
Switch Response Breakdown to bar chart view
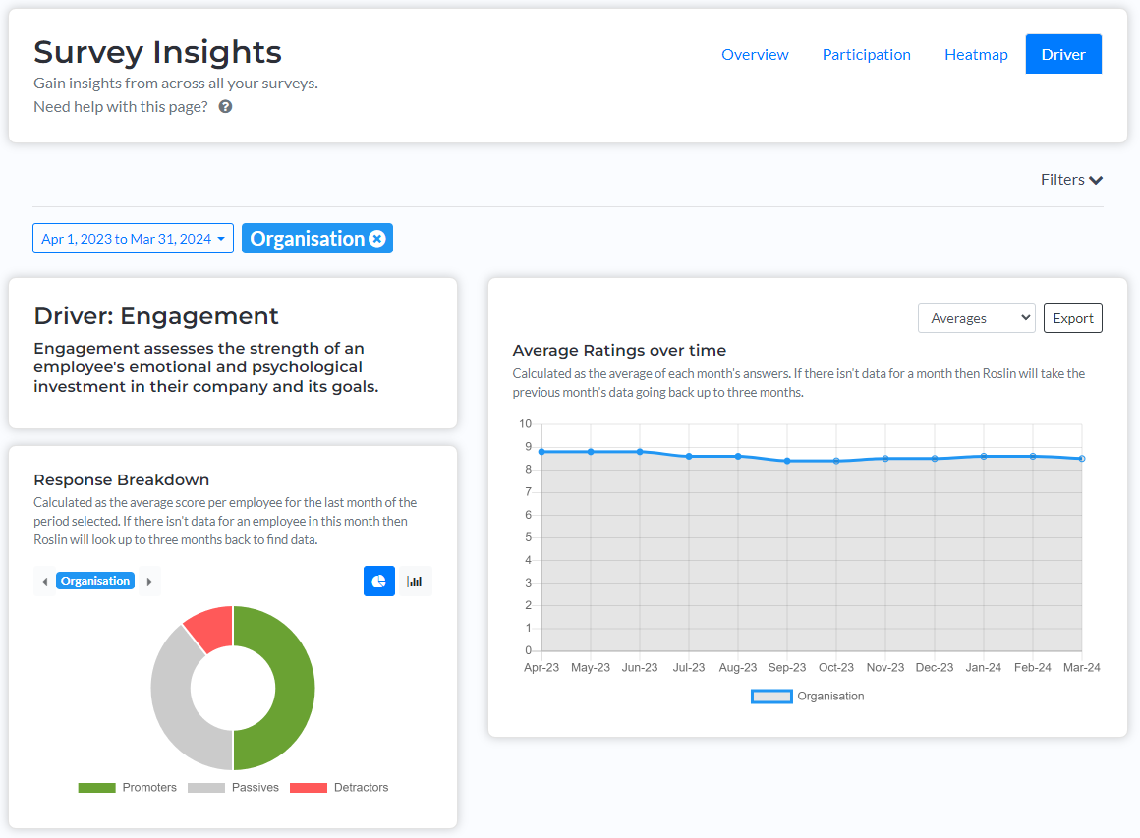(414, 581)
